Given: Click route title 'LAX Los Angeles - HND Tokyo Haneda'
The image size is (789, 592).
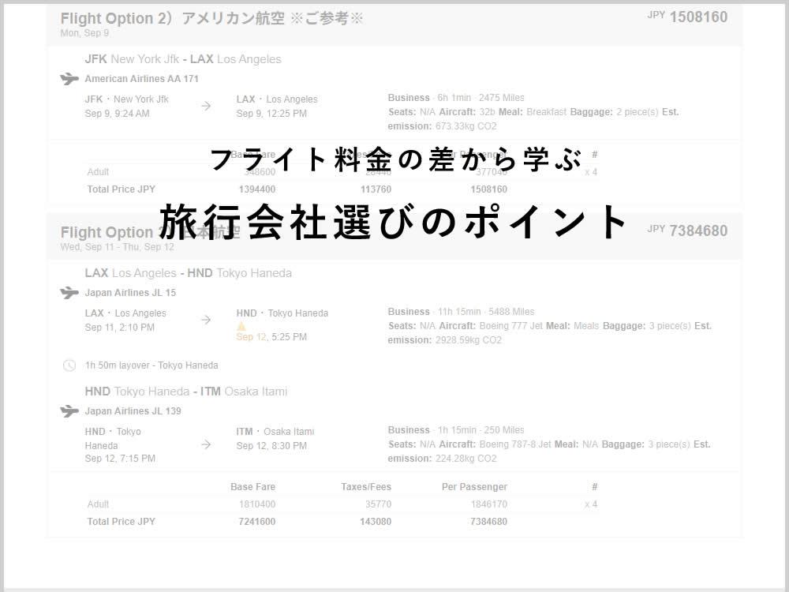Looking at the screenshot, I should 189,273.
